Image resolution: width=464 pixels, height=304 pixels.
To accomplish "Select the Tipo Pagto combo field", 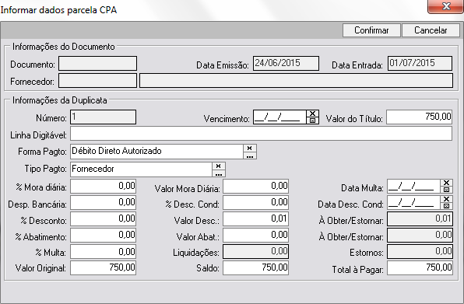I will point(141,169).
